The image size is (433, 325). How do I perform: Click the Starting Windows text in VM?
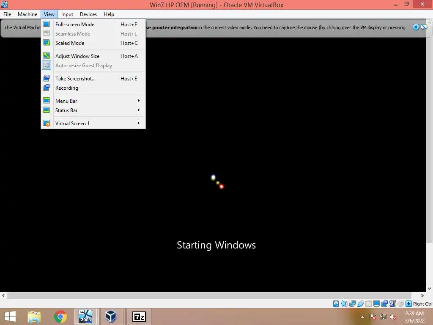click(216, 245)
